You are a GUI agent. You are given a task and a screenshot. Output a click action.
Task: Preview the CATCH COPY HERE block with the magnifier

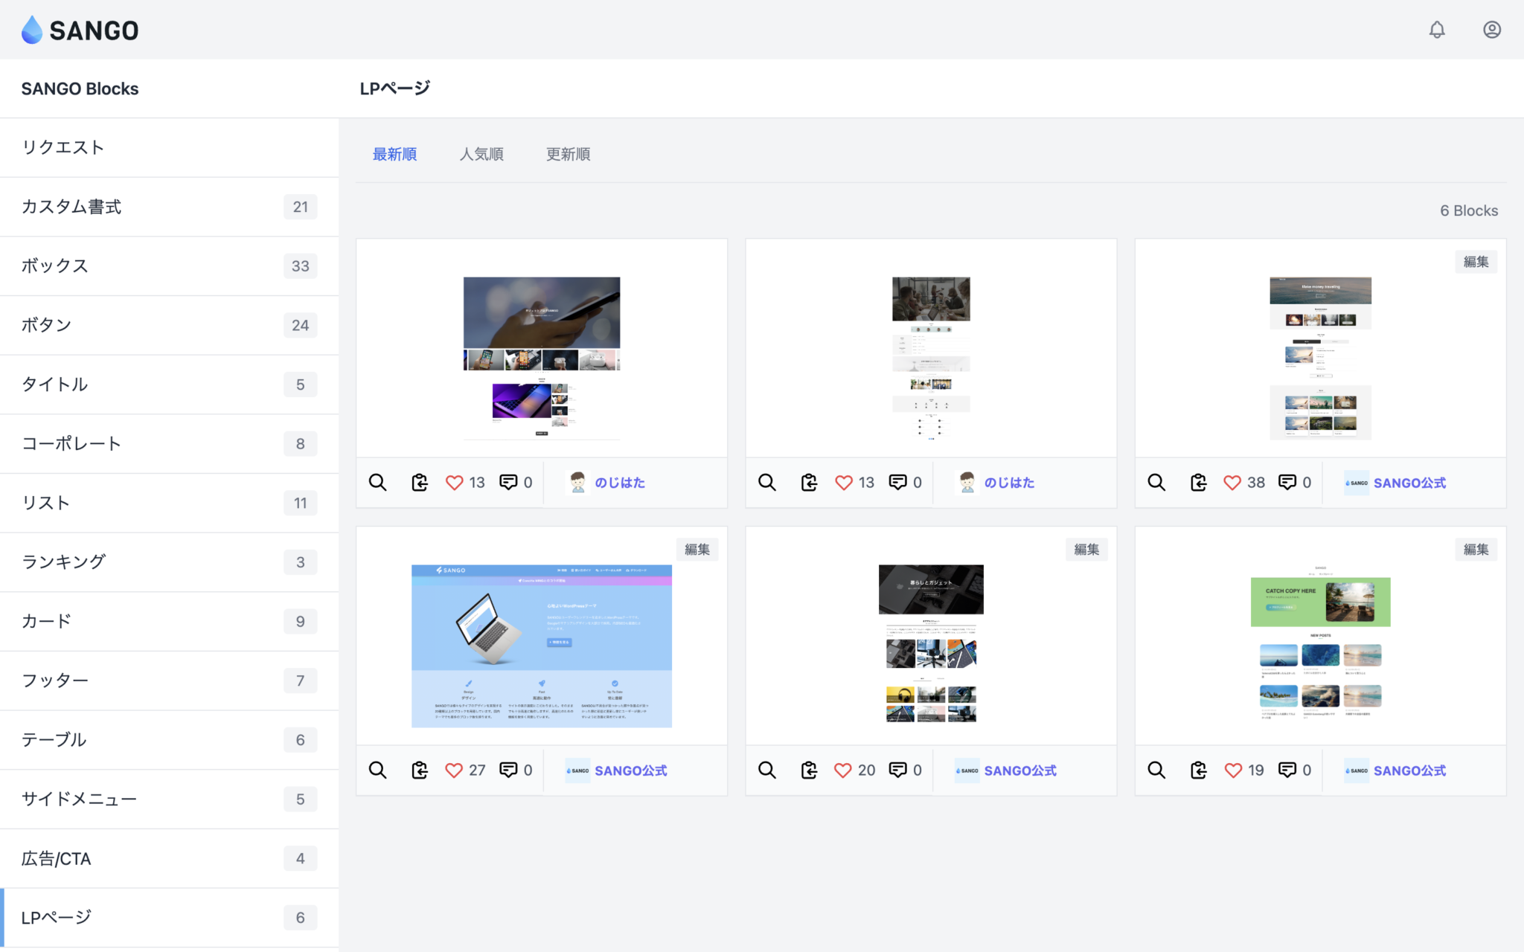(1156, 770)
